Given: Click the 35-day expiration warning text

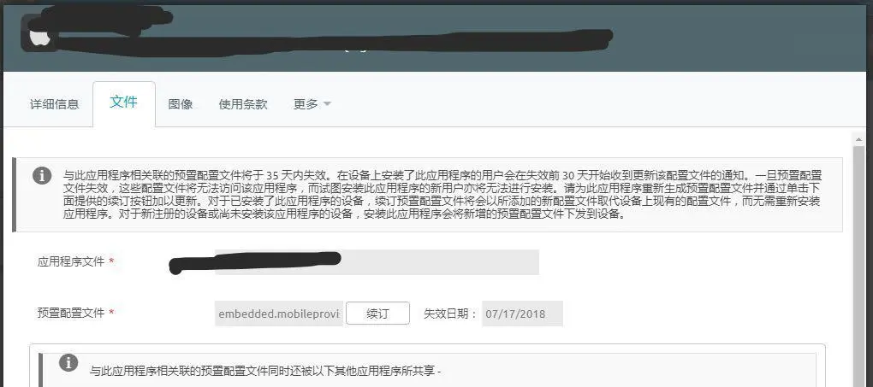Looking at the screenshot, I should (442, 195).
